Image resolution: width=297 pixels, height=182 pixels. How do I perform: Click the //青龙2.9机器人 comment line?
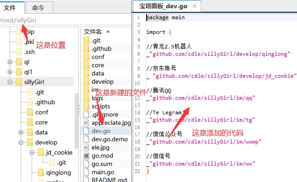pyautogui.click(x=169, y=47)
